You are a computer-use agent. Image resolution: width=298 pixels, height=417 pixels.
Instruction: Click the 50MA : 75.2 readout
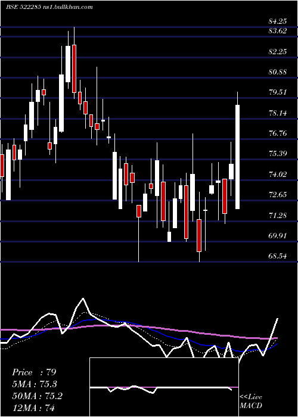[37, 396]
